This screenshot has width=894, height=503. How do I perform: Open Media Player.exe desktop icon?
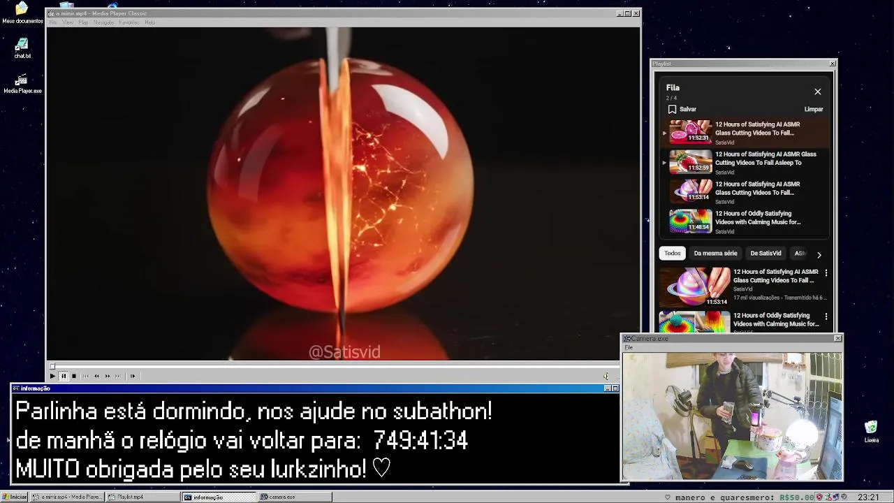point(22,83)
